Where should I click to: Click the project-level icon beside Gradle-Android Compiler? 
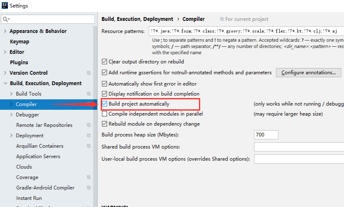(89, 188)
